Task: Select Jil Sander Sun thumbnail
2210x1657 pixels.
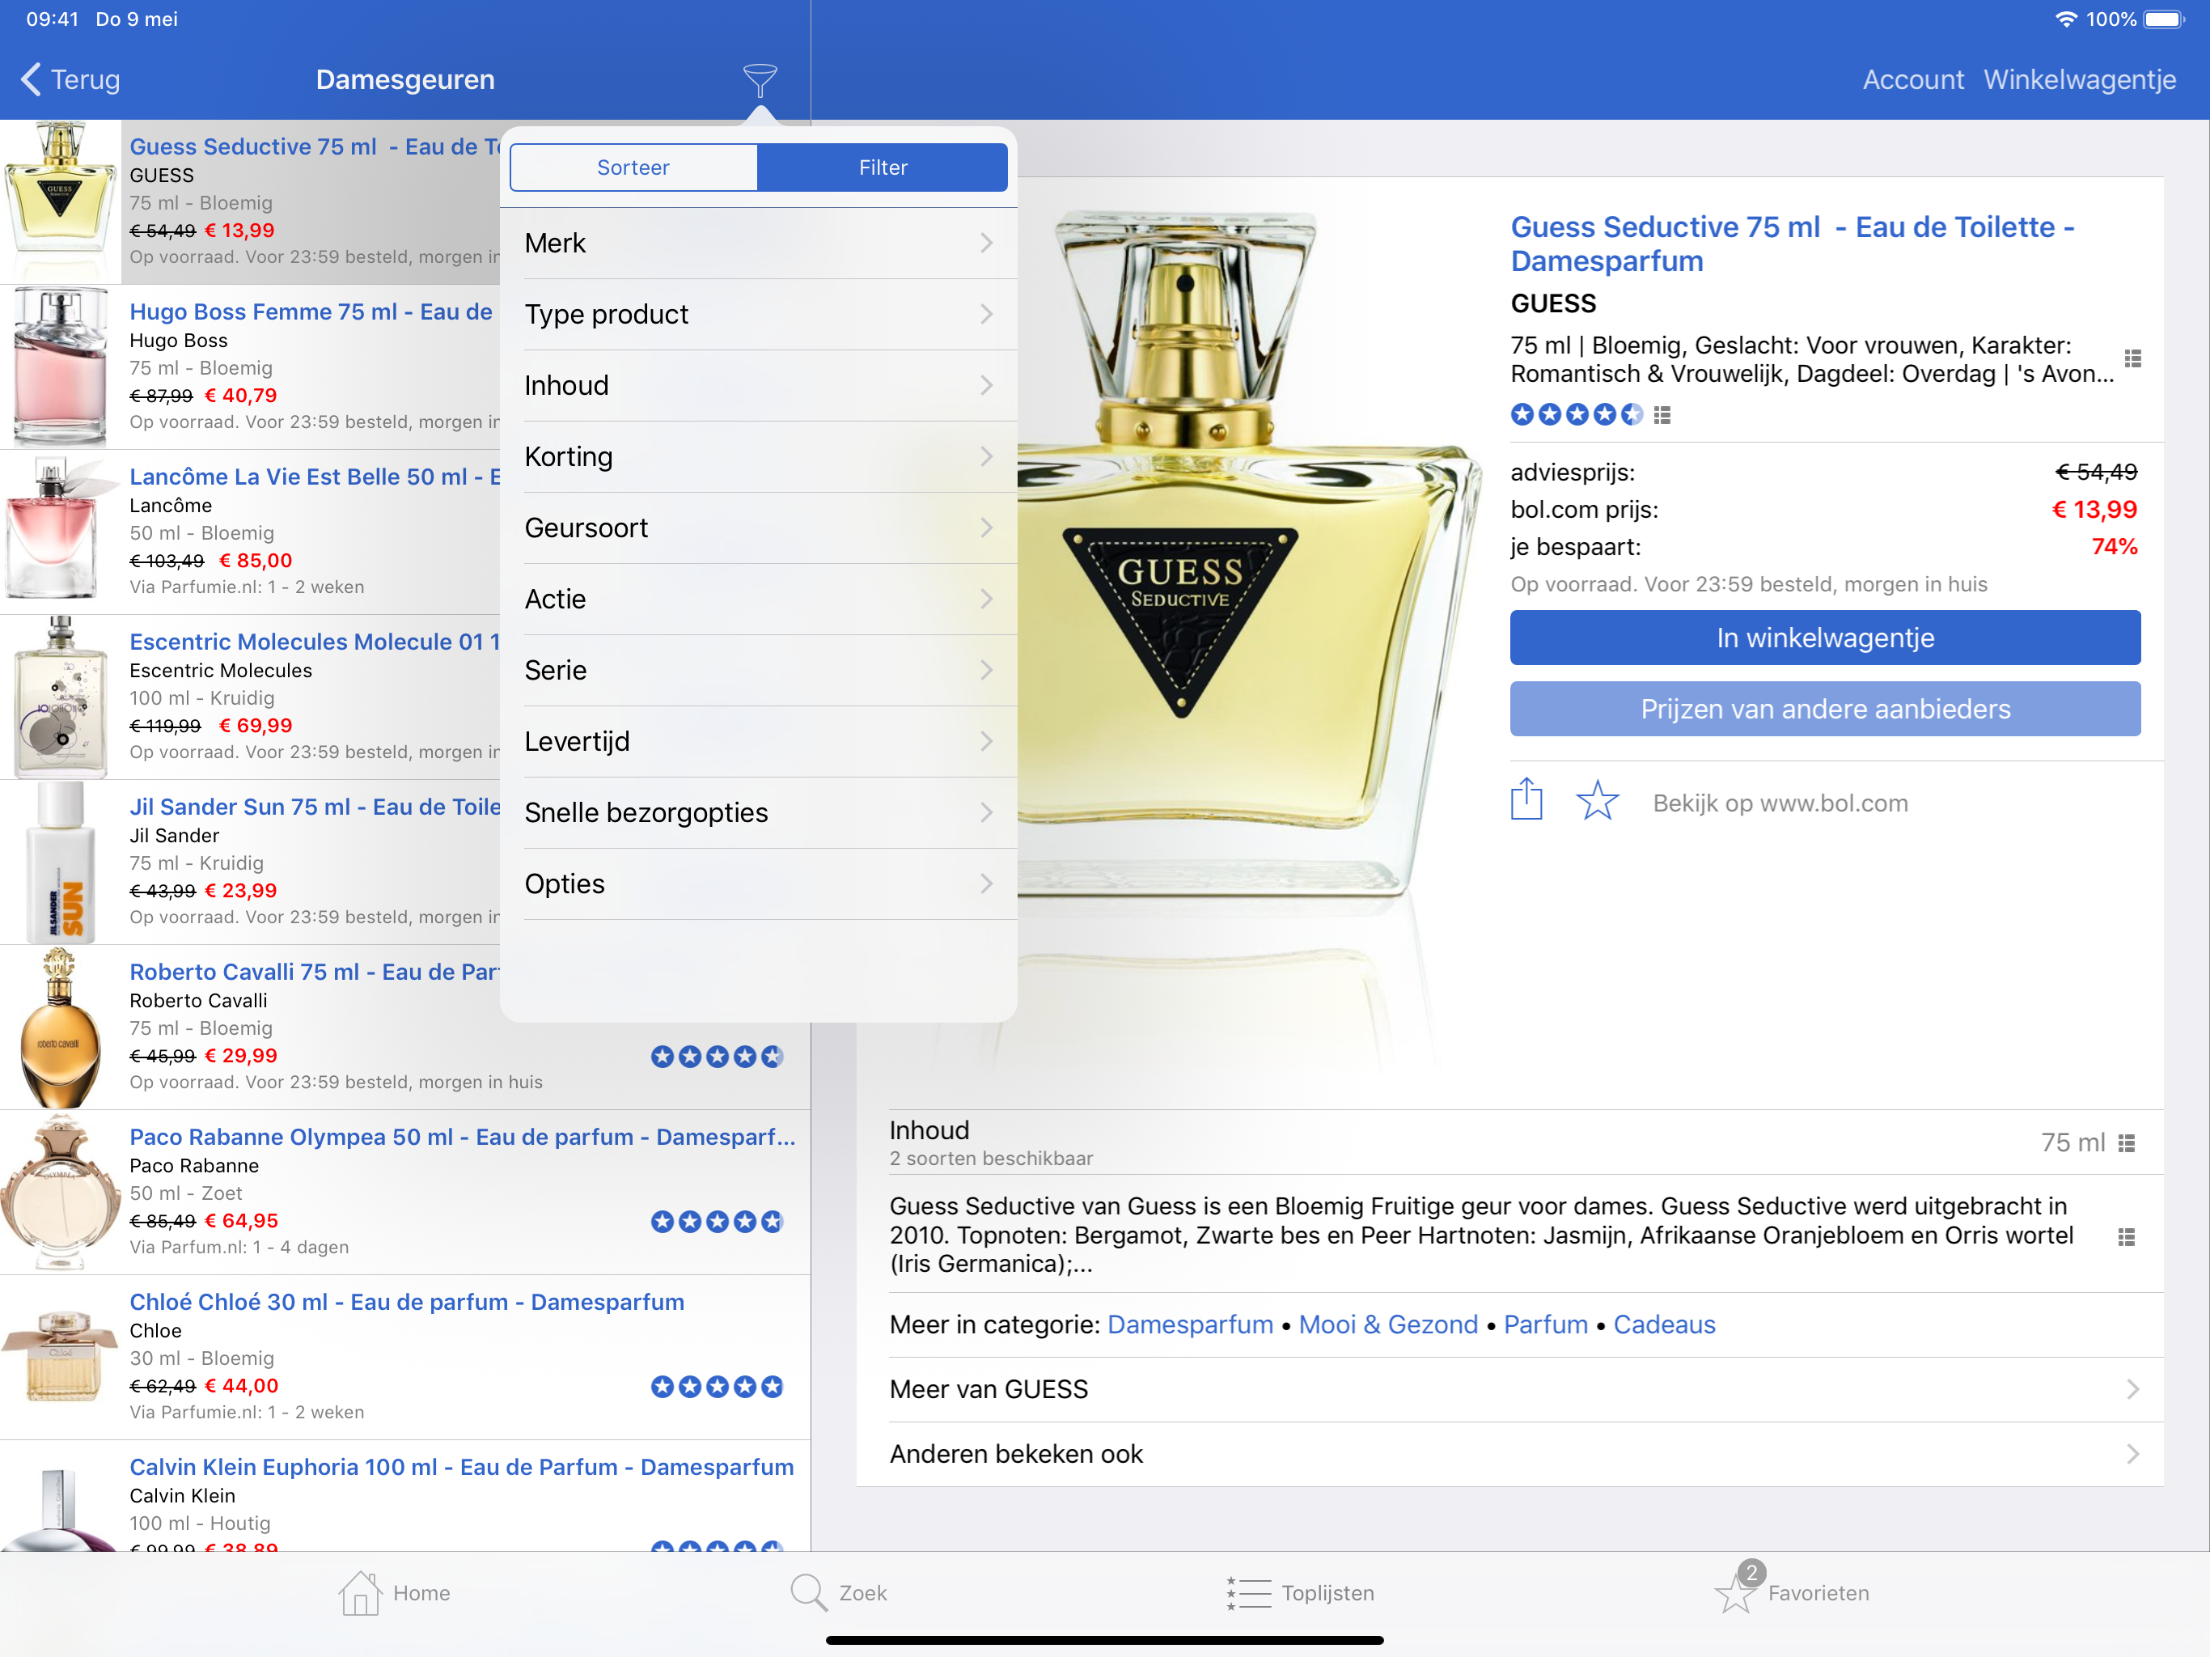Action: point(60,862)
